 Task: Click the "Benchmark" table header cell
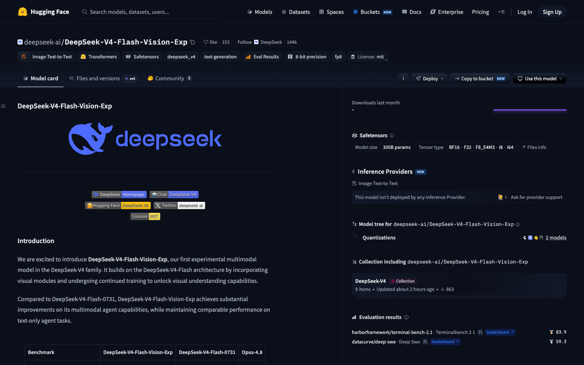tap(62, 352)
